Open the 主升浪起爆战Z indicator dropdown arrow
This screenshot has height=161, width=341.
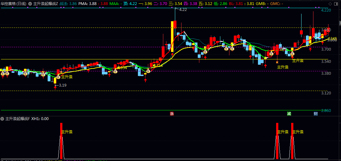30,4
